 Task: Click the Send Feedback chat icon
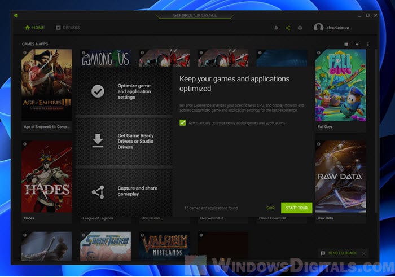click(323, 253)
